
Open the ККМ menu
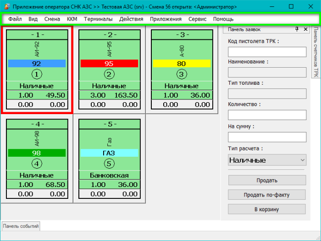[72, 19]
